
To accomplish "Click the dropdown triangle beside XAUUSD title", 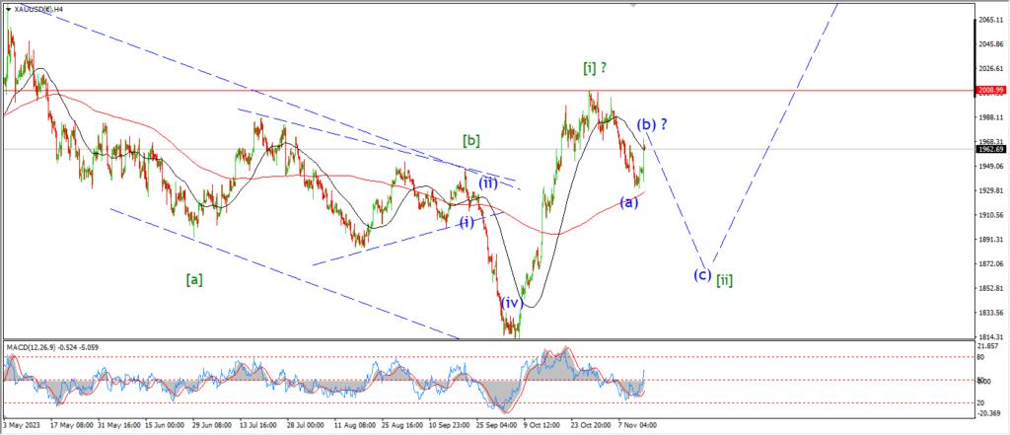I will click(x=8, y=9).
